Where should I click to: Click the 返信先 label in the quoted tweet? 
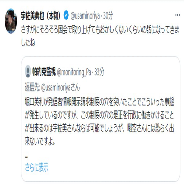pos(32,87)
